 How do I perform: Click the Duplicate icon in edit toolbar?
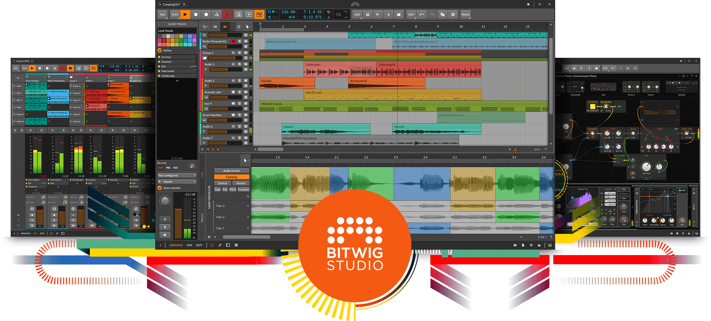[x=442, y=15]
